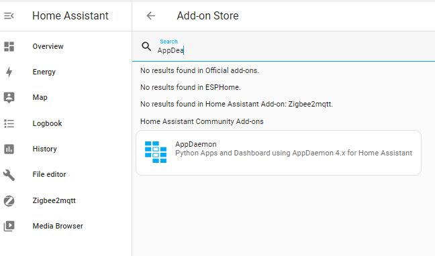Click the Logbook list icon

(x=9, y=123)
